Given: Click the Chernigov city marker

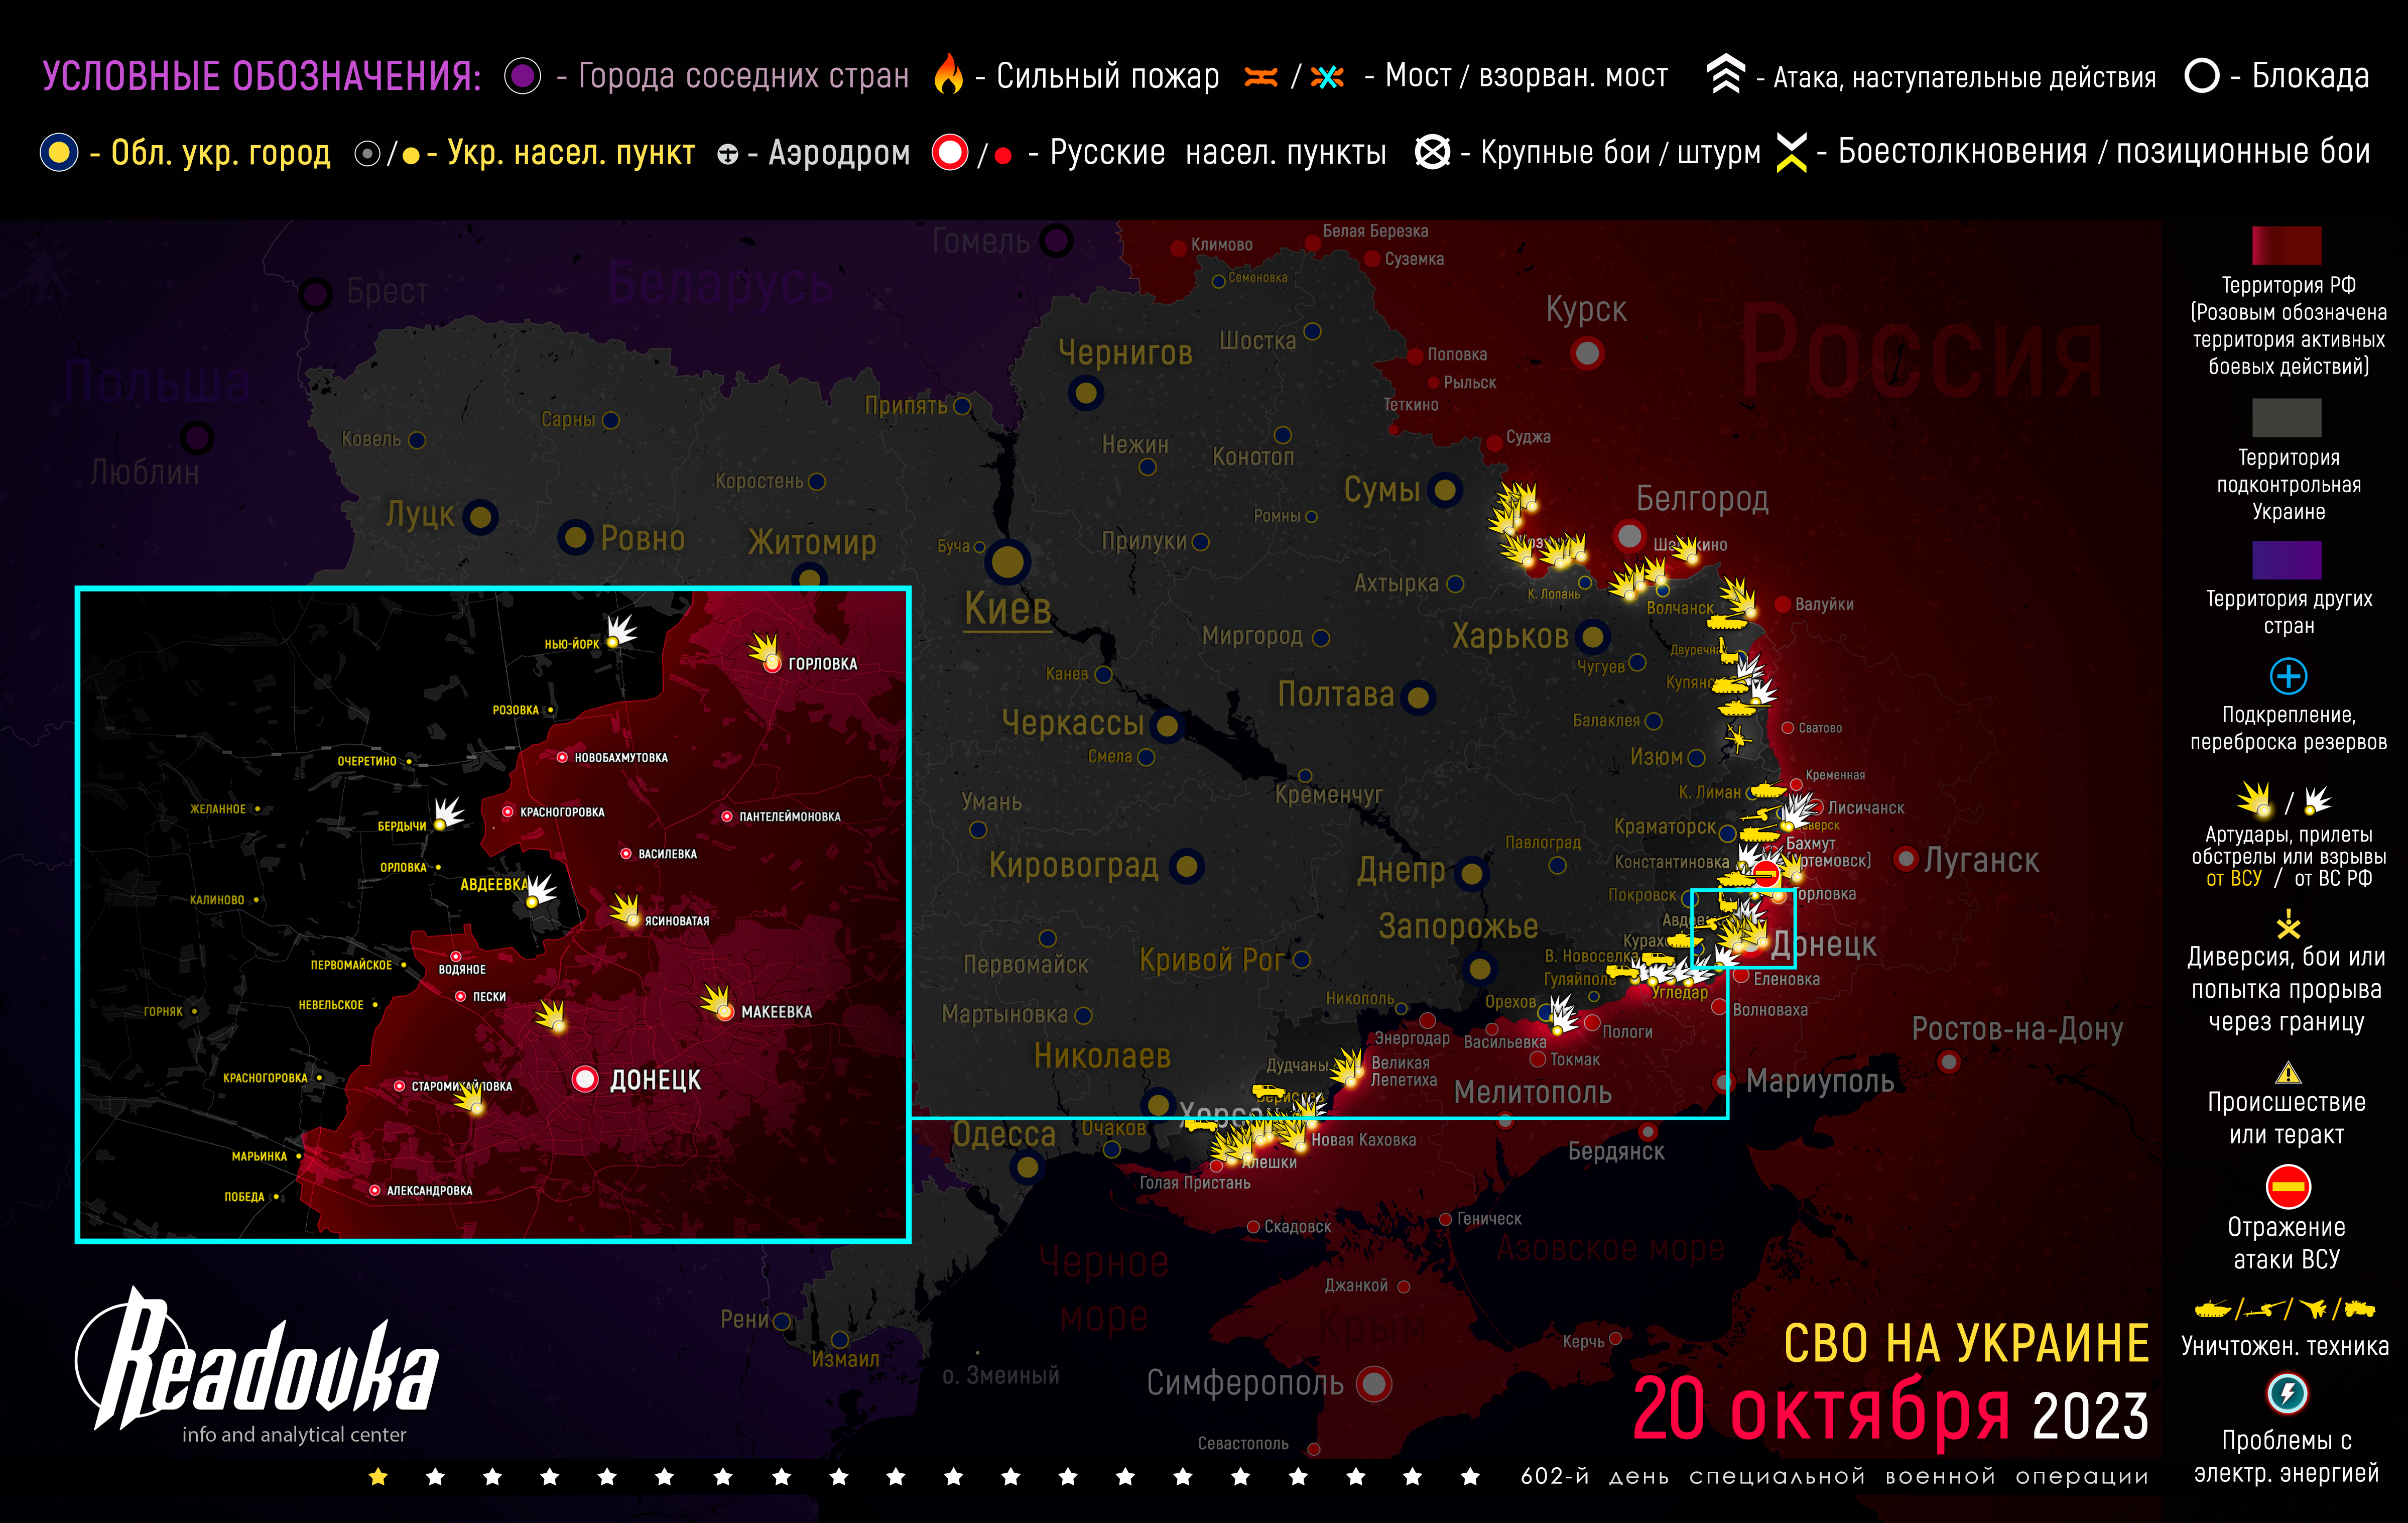Looking at the screenshot, I should pos(1085,392).
